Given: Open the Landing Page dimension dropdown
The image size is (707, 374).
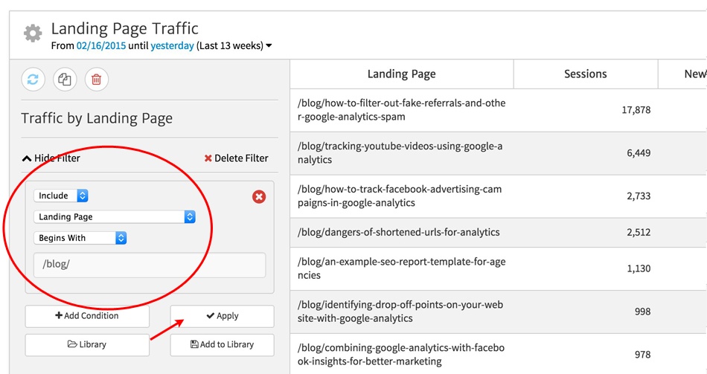Looking at the screenshot, I should pos(115,217).
